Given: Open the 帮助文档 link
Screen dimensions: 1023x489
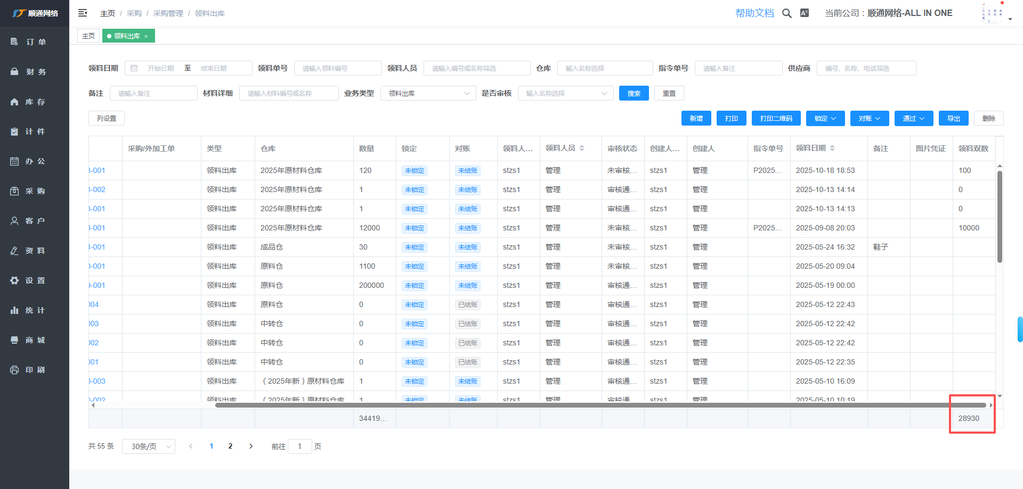Looking at the screenshot, I should click(754, 13).
